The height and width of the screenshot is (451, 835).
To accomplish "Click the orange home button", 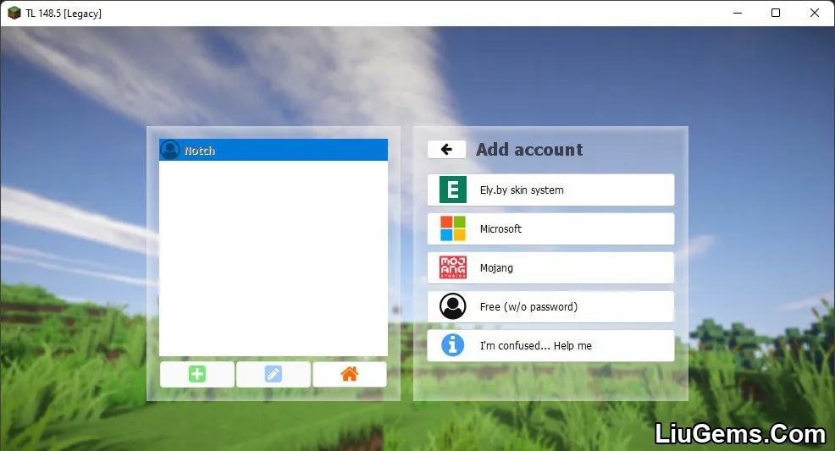I will (x=350, y=374).
